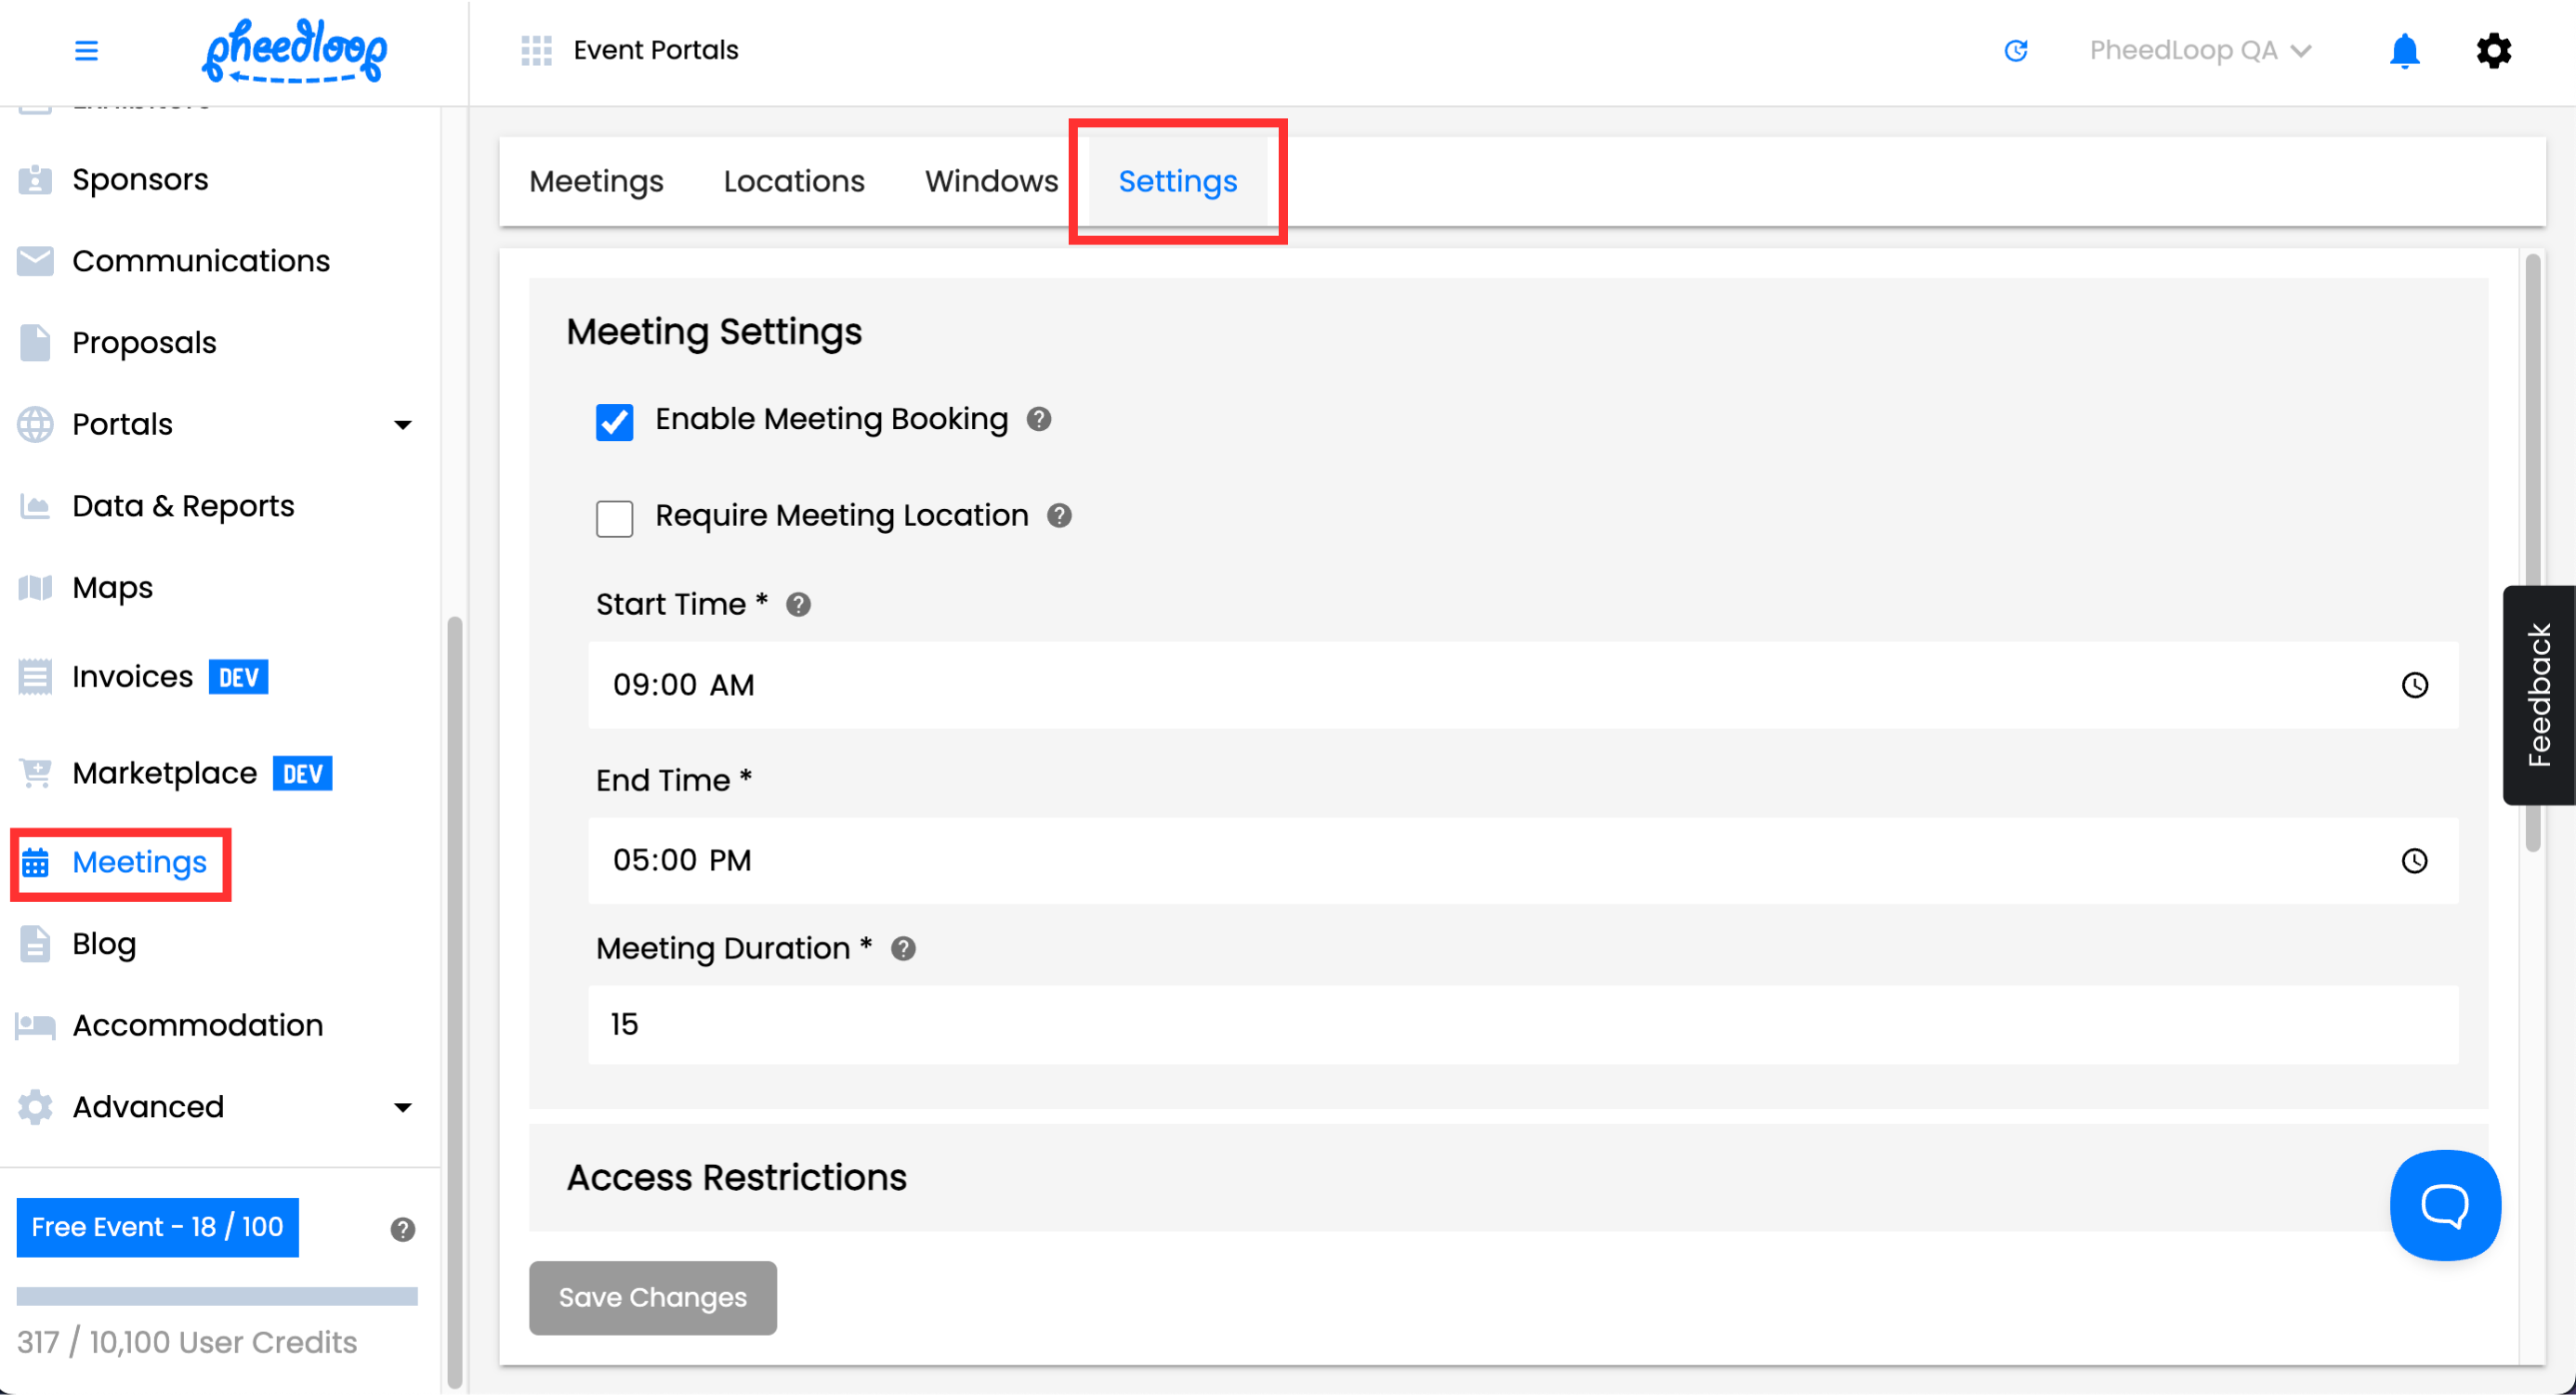Open the chat support bubble
Screen dimensions: 2576x1395
coord(2444,1206)
